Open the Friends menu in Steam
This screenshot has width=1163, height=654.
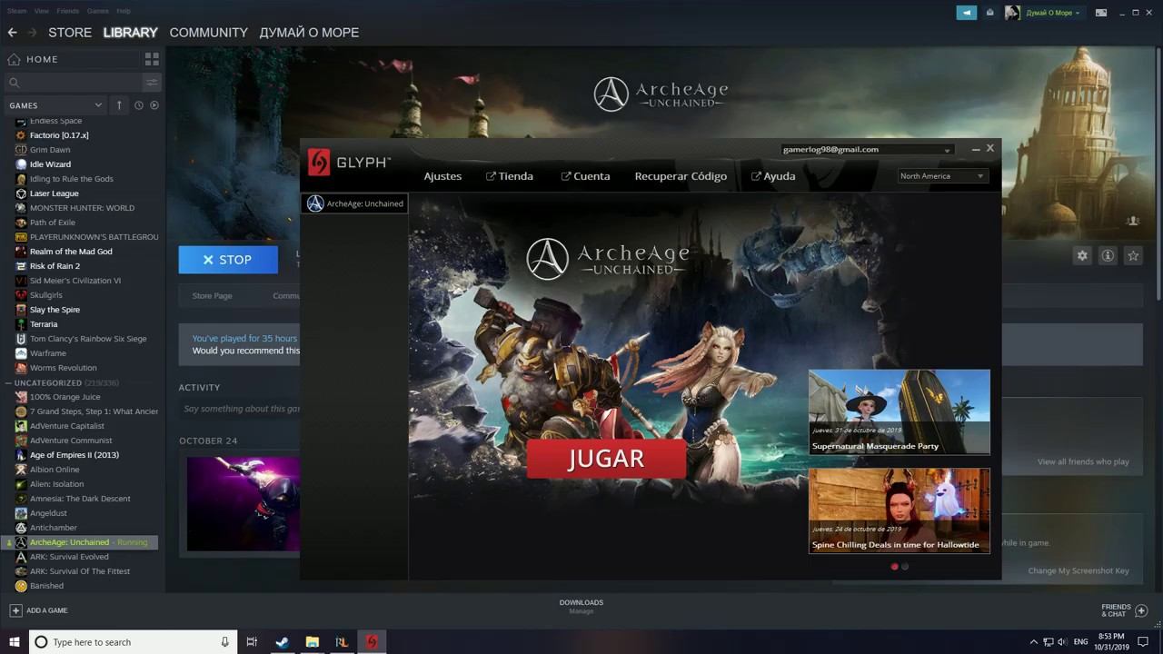click(68, 11)
